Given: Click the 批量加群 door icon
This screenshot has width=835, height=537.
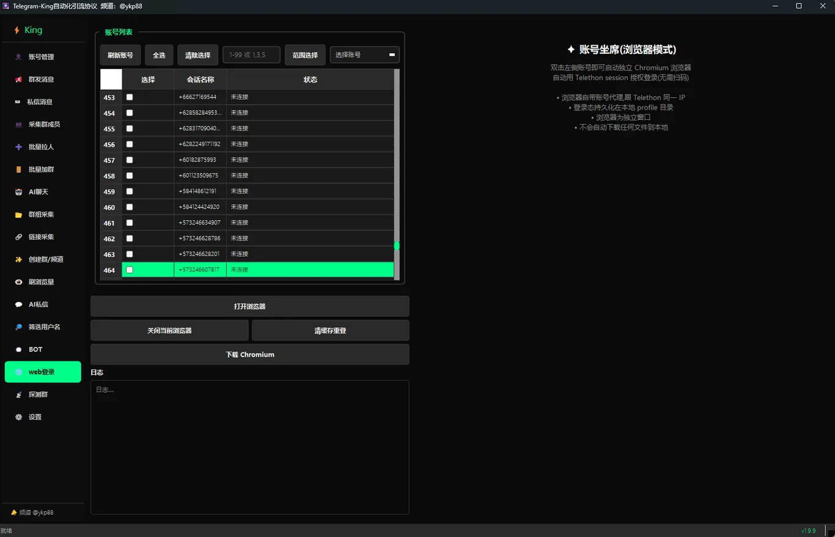Looking at the screenshot, I should 18,169.
